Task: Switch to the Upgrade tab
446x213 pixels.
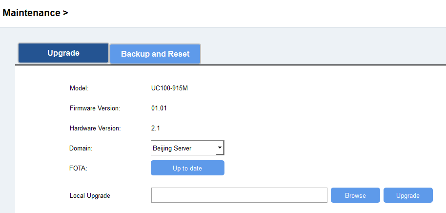Action: 63,53
